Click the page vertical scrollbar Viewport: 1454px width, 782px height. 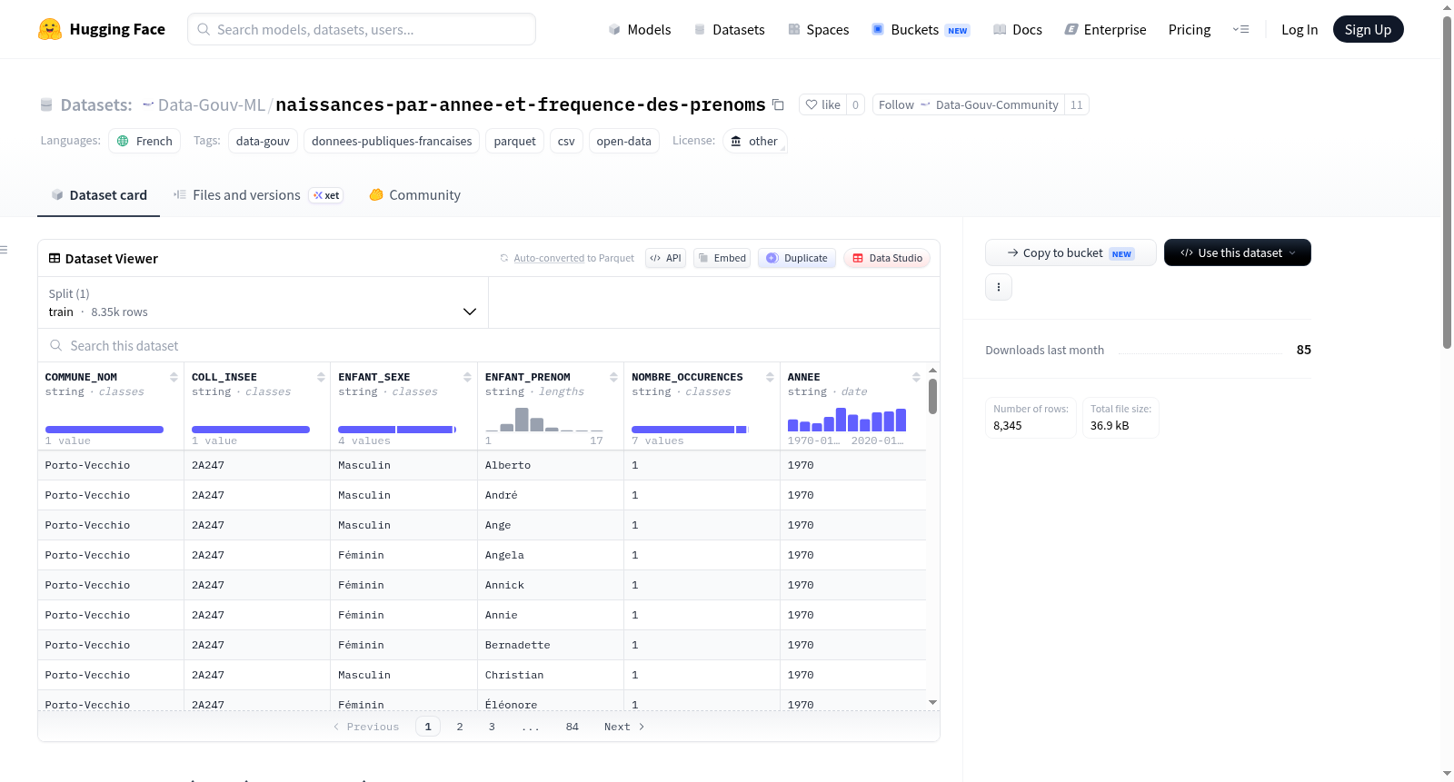(x=1448, y=182)
